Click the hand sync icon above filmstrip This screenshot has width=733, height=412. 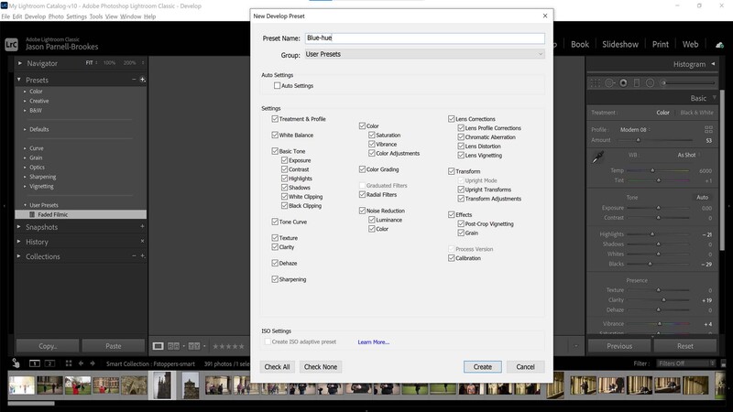[16, 363]
